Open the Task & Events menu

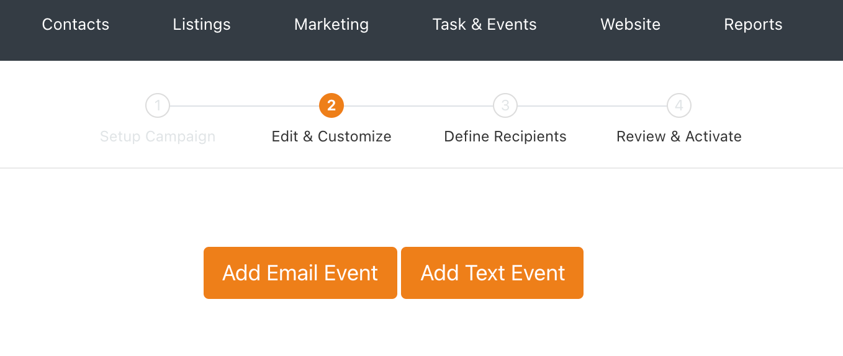pos(485,25)
